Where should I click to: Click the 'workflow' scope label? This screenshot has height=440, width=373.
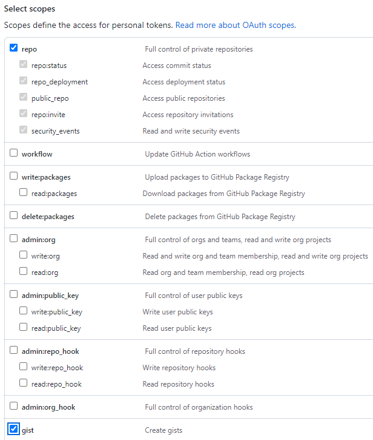[x=37, y=154]
